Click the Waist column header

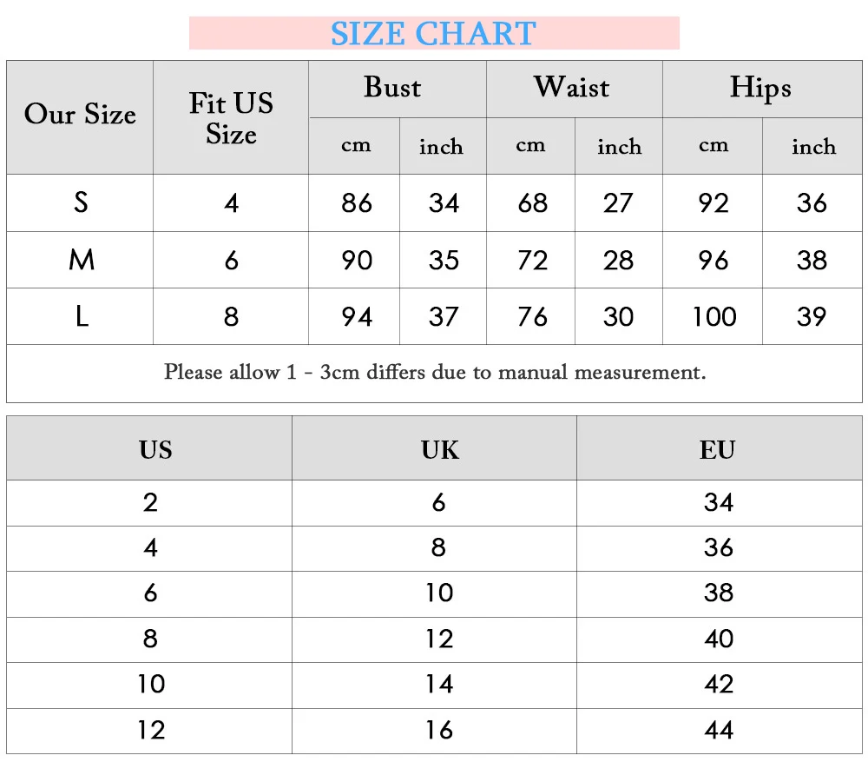tap(571, 88)
